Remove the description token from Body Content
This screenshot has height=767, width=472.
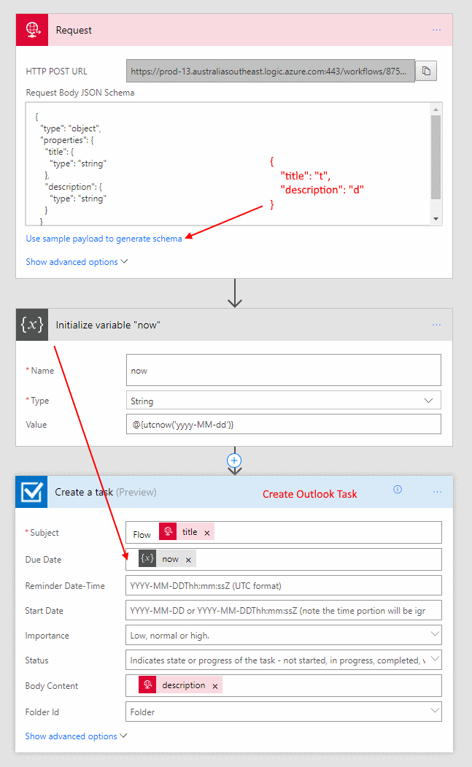[214, 686]
